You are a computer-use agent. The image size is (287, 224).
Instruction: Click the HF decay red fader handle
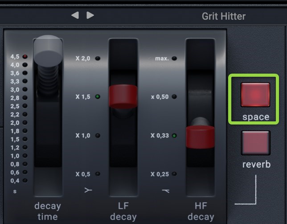click(x=201, y=136)
